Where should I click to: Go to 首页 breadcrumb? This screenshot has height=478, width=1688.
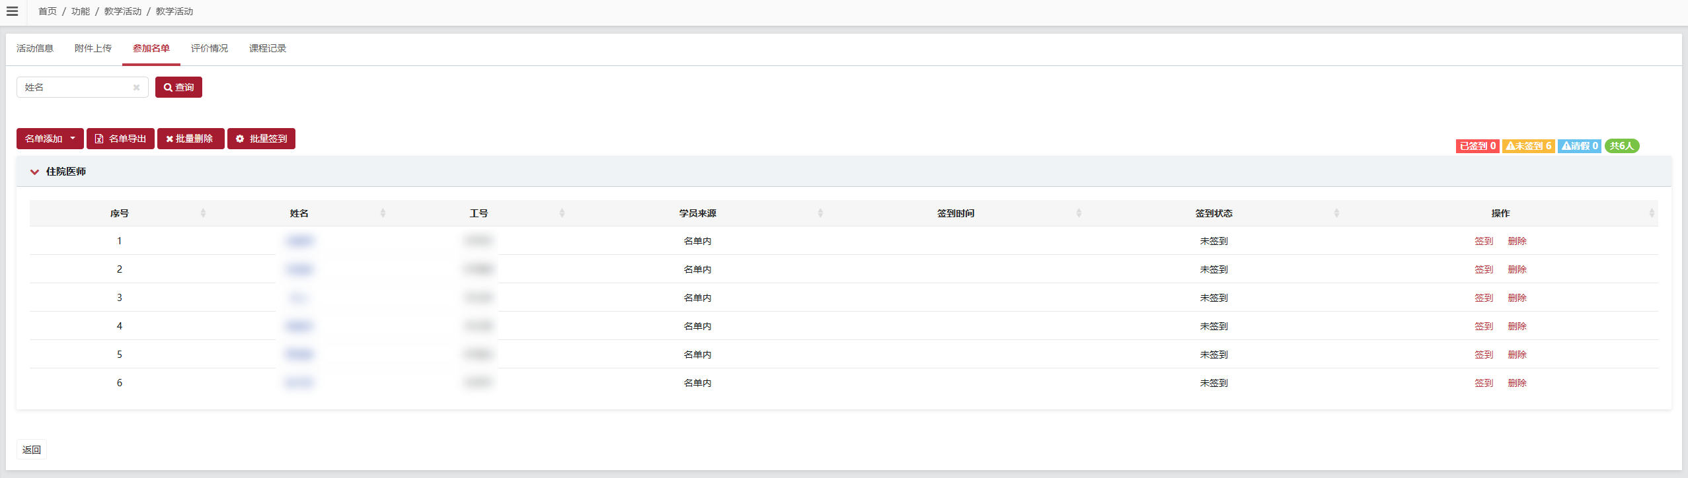coord(48,11)
